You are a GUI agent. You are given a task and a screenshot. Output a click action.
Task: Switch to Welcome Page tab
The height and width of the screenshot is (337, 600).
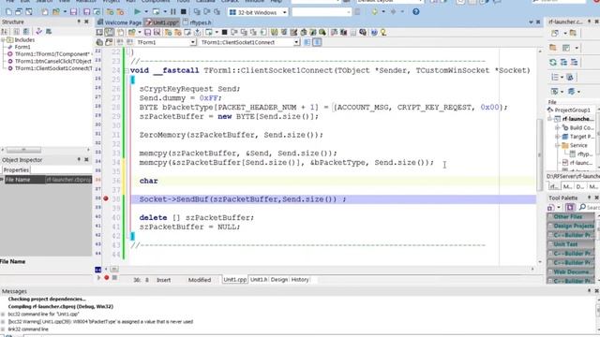tap(119, 22)
